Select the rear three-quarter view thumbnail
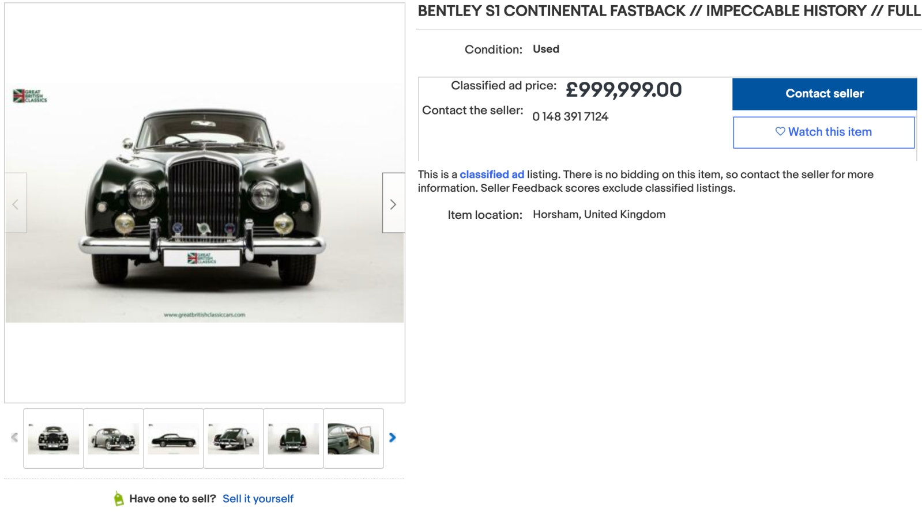This screenshot has height=512, width=922. point(234,438)
